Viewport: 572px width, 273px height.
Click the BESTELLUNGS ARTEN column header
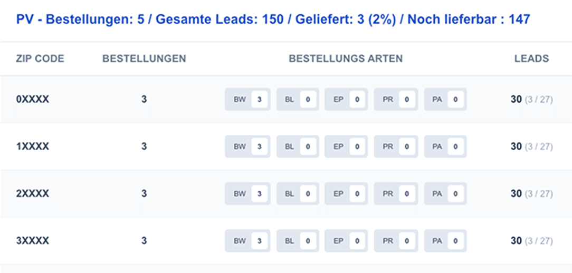(x=346, y=58)
